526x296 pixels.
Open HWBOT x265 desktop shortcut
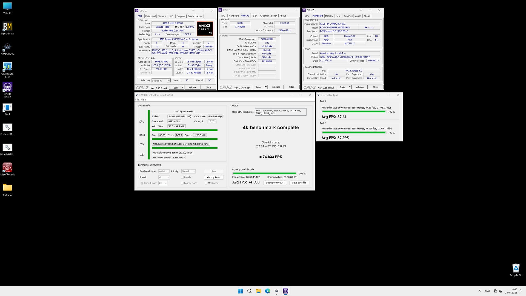7,49
